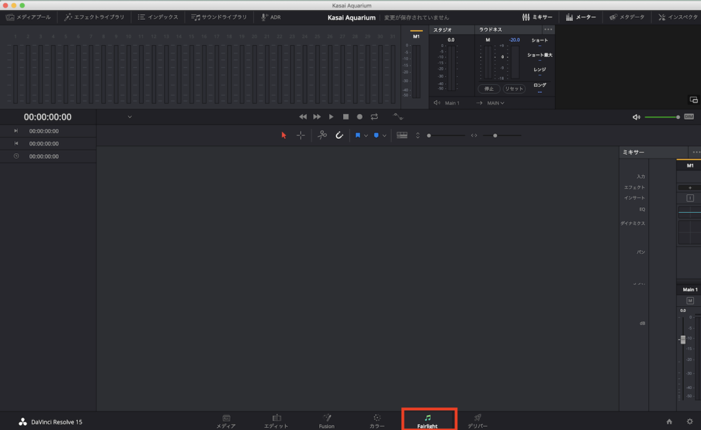Open the timeline selector dropdown arrow

[129, 117]
